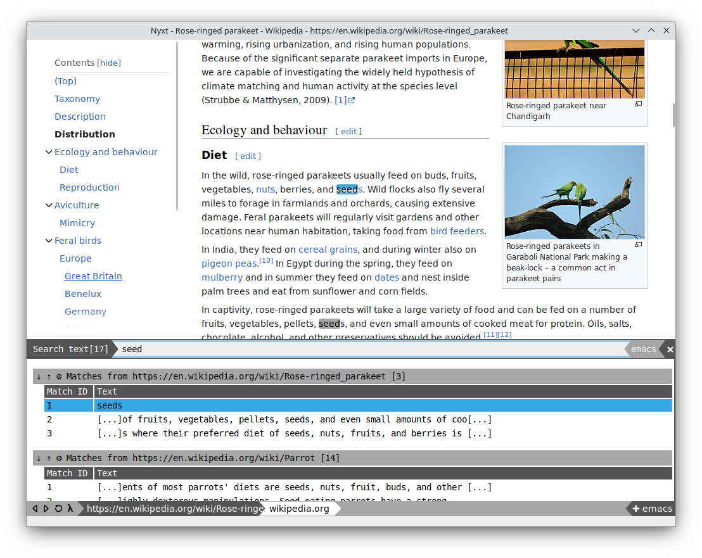Image resolution: width=702 pixels, height=558 pixels.
Task: Open the bird feeders link
Action: click(457, 231)
